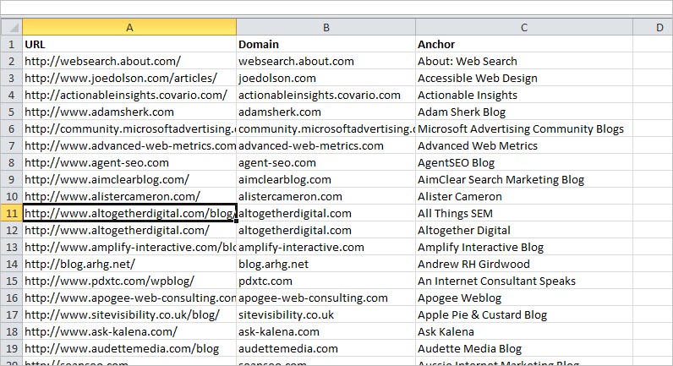The height and width of the screenshot is (366, 673).
Task: Select domain cell audettemedia.com
Action: click(x=326, y=348)
